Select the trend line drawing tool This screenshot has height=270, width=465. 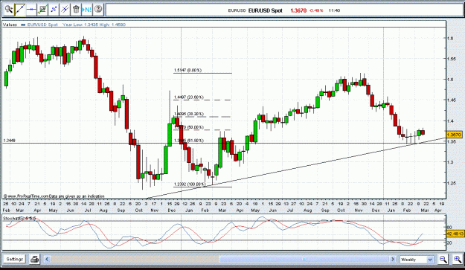pyautogui.click(x=20, y=10)
